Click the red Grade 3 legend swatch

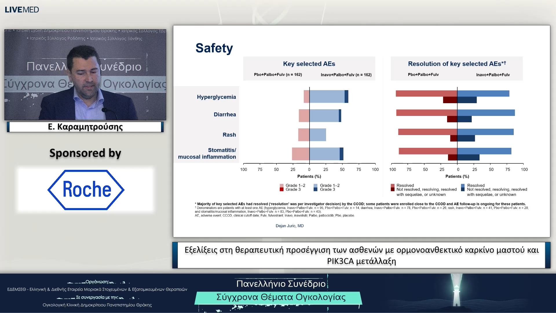pyautogui.click(x=281, y=190)
